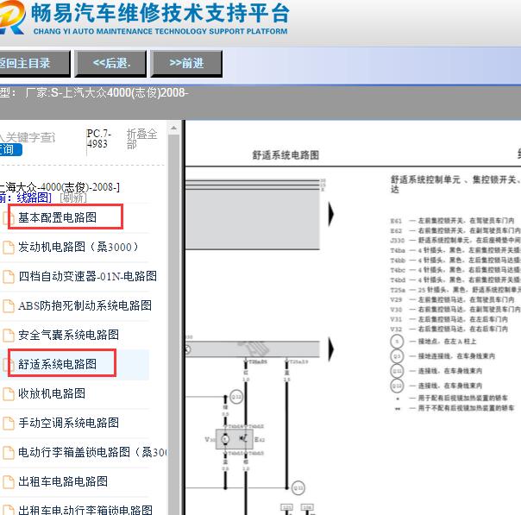Click the 刷新 refresh link
The height and width of the screenshot is (515, 521).
[73, 198]
